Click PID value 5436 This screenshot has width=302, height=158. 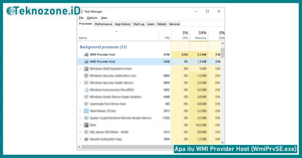point(167,62)
